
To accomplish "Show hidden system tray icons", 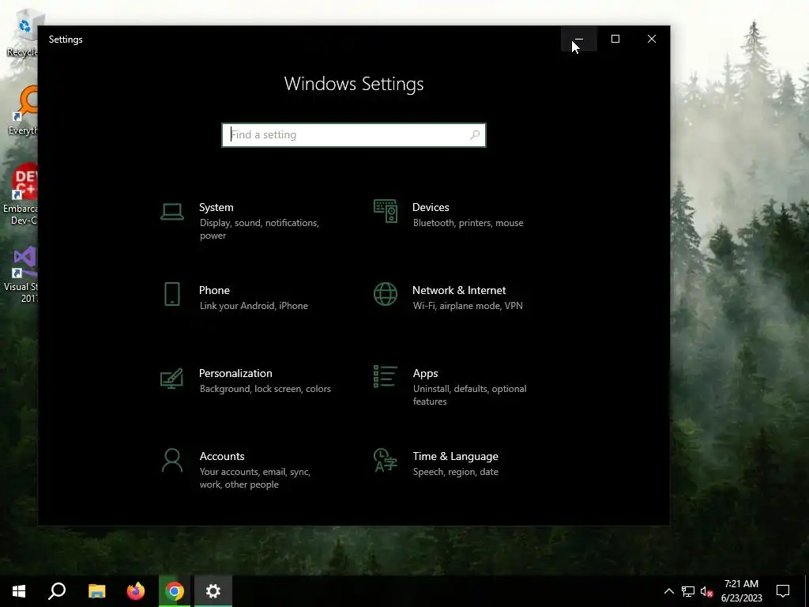I will (x=668, y=591).
